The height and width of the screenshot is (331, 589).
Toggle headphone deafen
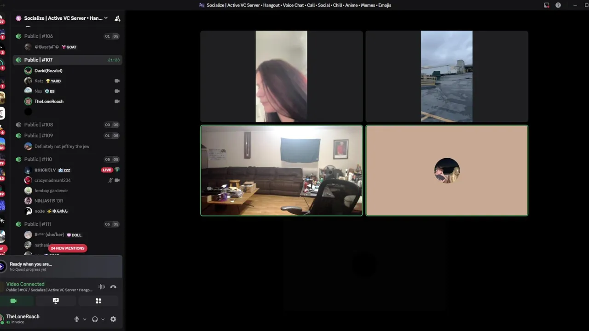95,319
